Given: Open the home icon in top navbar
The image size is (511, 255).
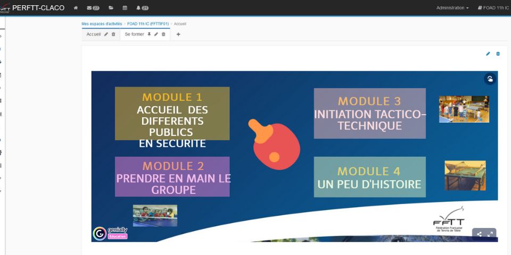Looking at the screenshot, I should pos(76,8).
